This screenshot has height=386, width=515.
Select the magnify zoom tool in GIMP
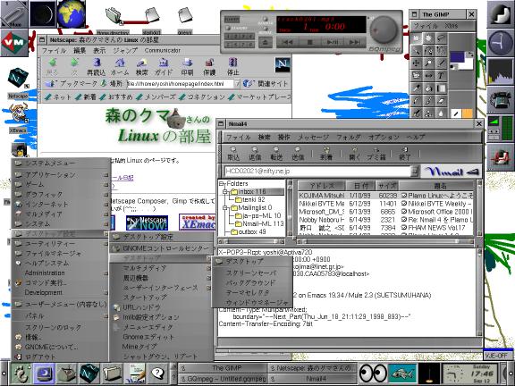(x=428, y=63)
